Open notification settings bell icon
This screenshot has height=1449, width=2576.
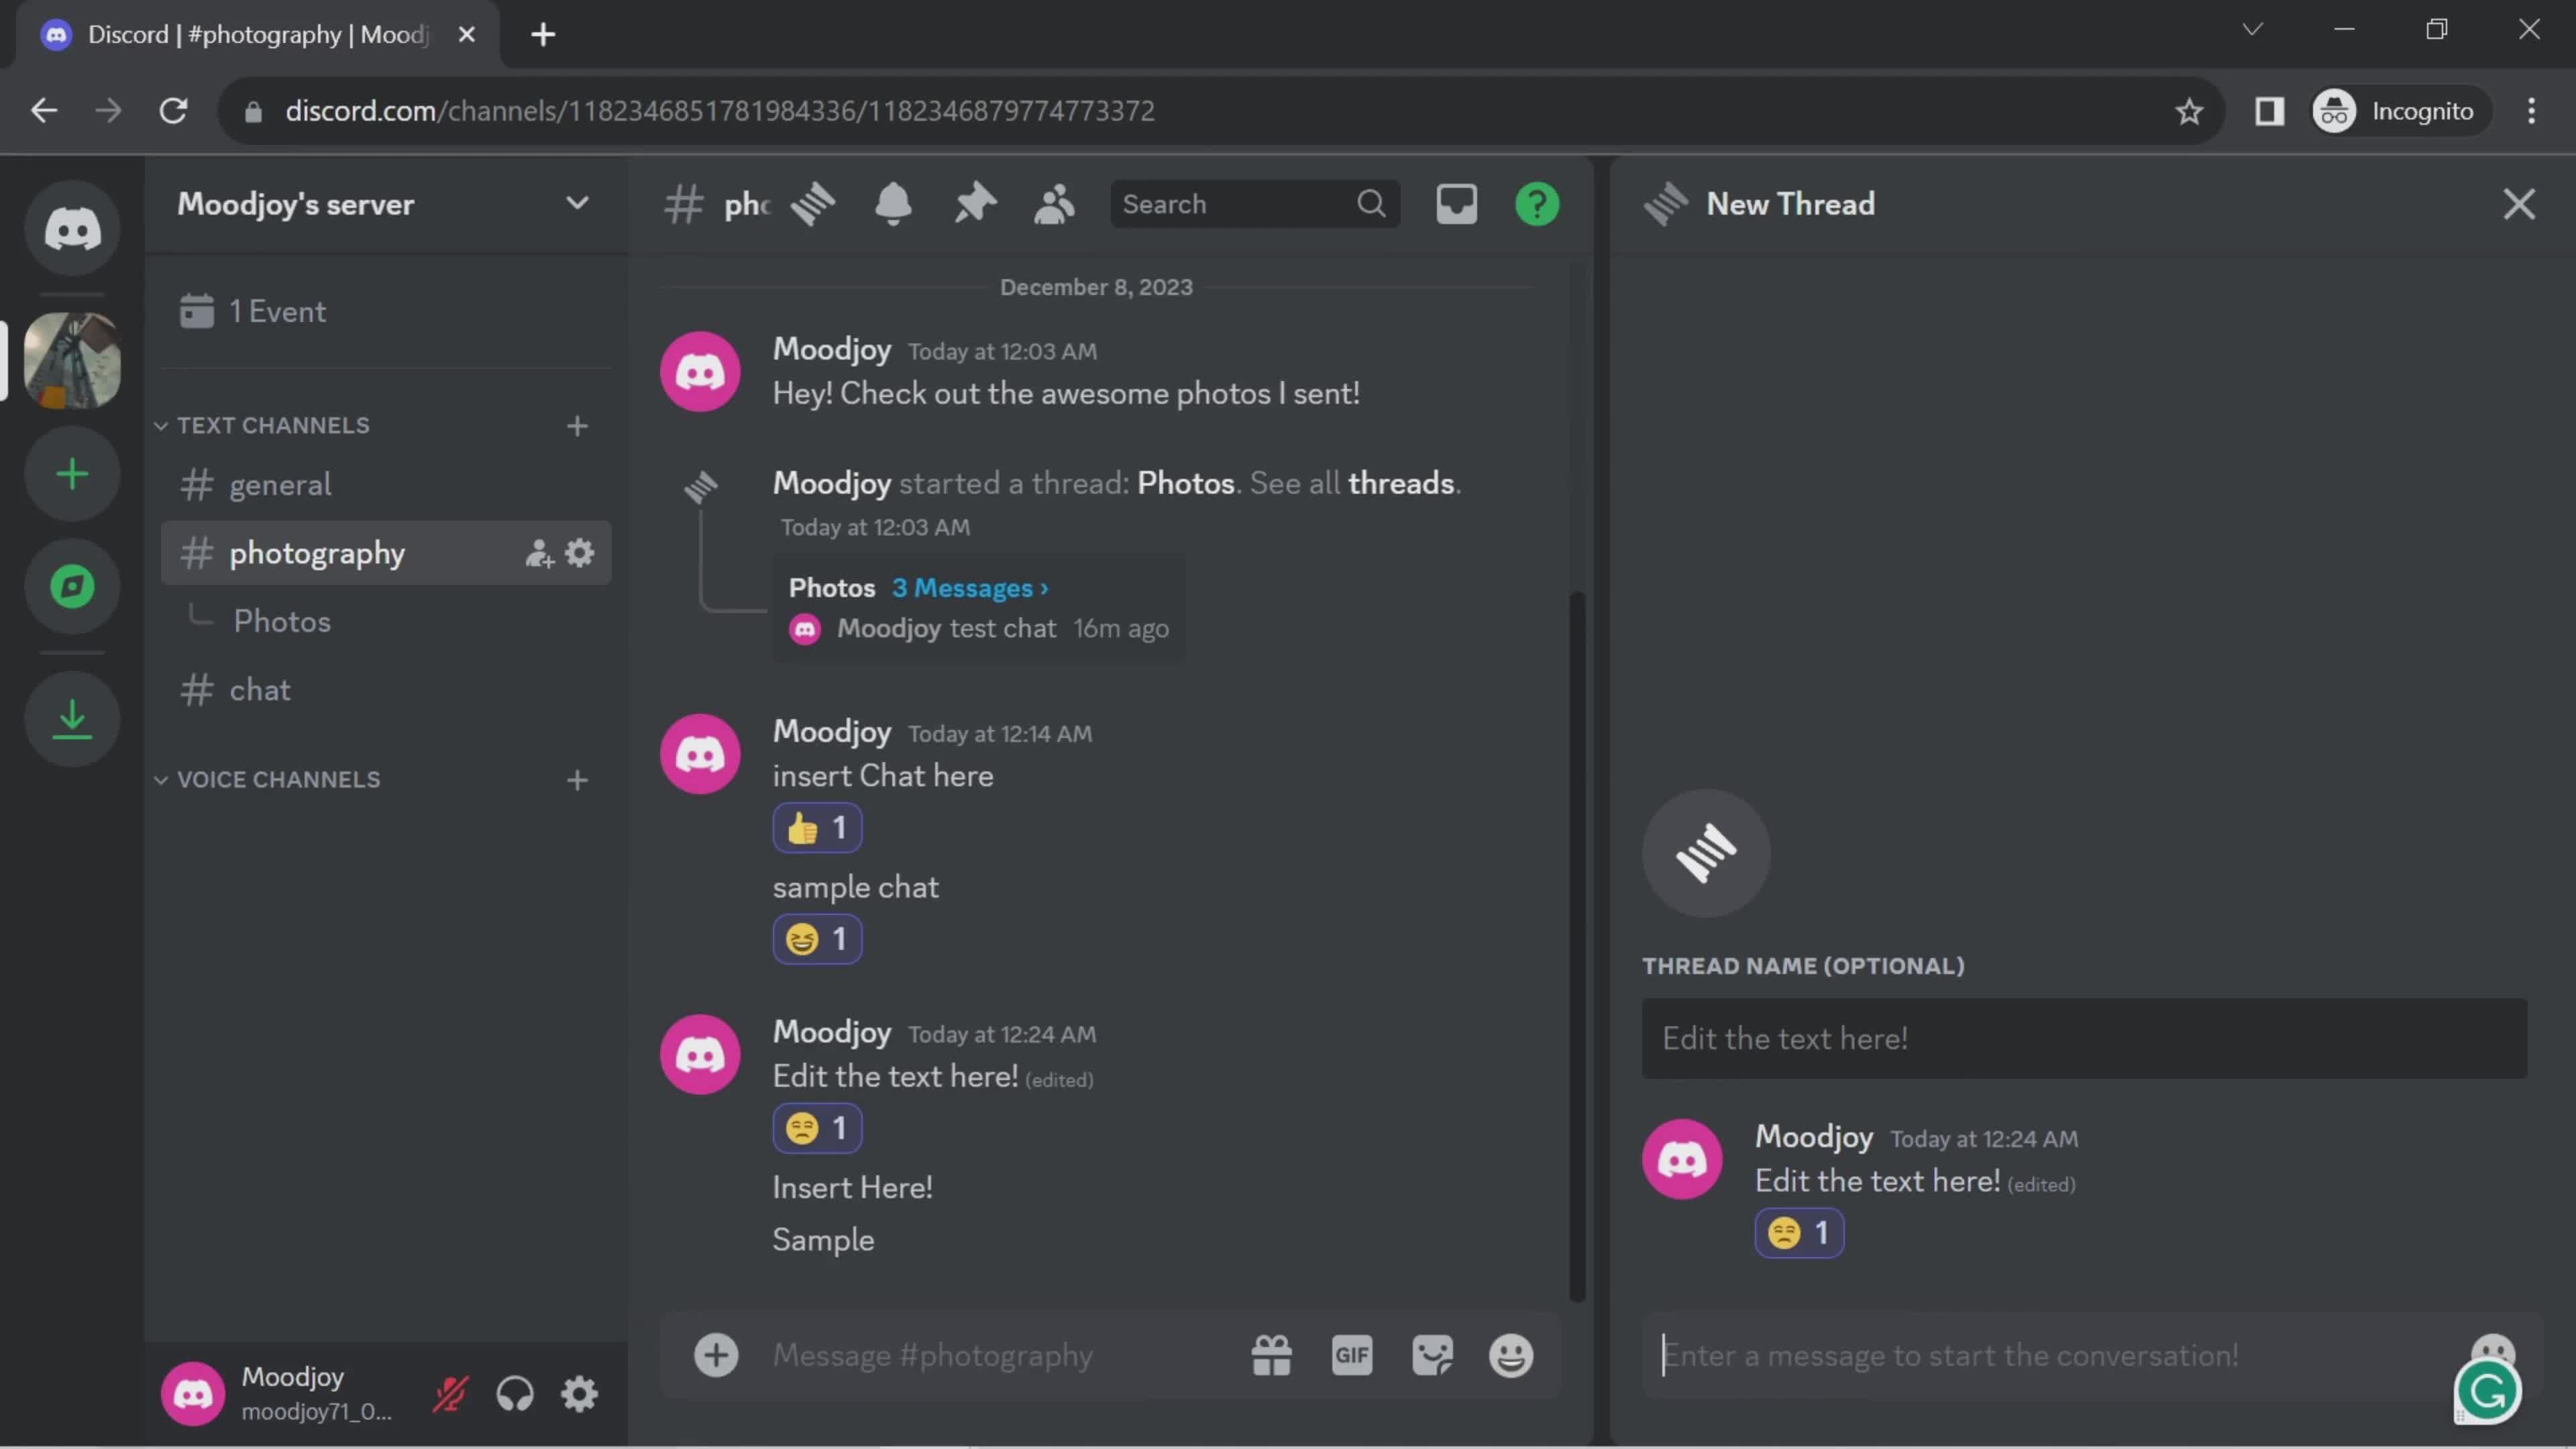[x=893, y=203]
